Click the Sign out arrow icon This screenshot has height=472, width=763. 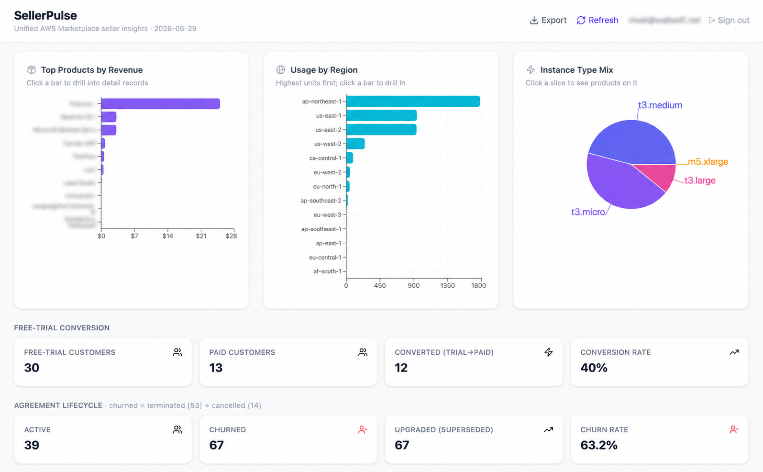[712, 20]
